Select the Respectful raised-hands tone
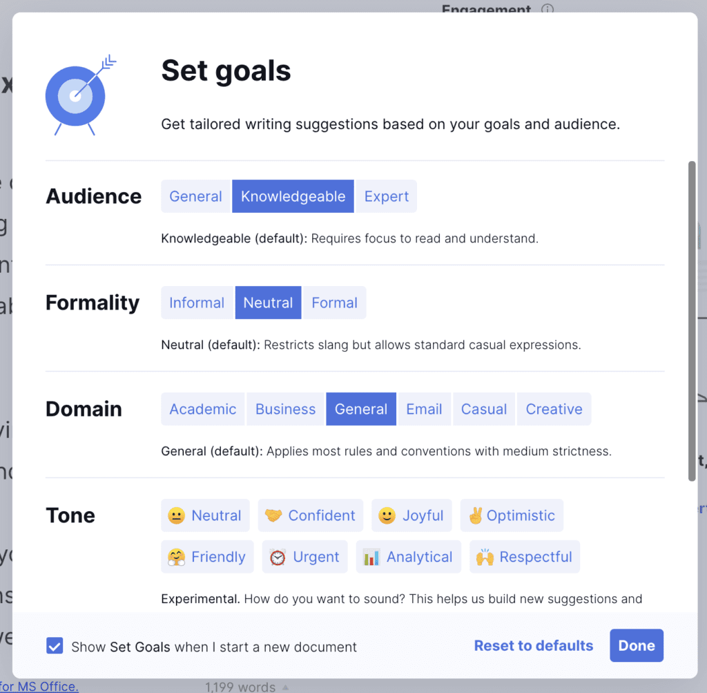 (x=525, y=557)
